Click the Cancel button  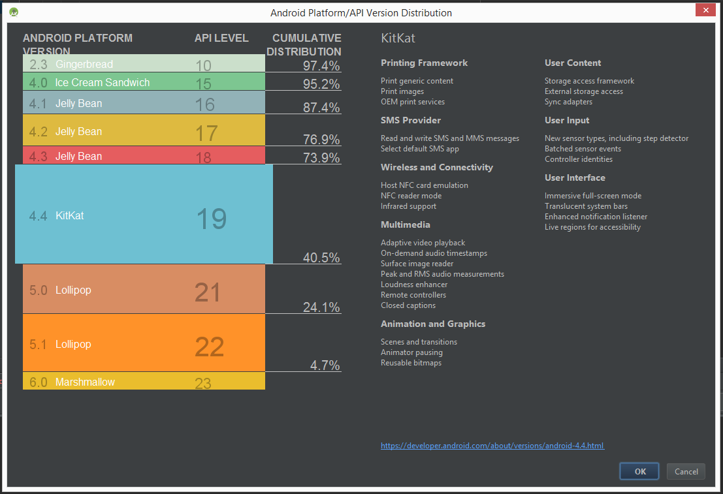[x=686, y=471]
